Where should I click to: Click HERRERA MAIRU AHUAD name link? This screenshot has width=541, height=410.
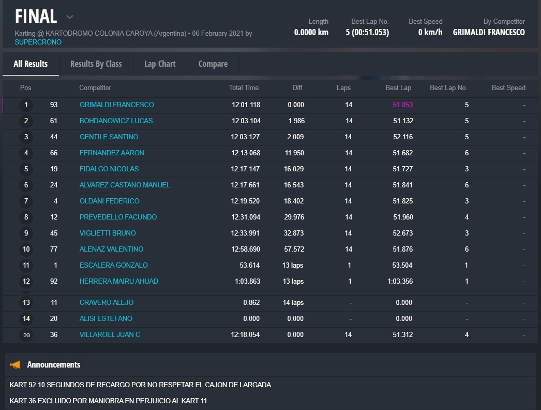(x=118, y=282)
